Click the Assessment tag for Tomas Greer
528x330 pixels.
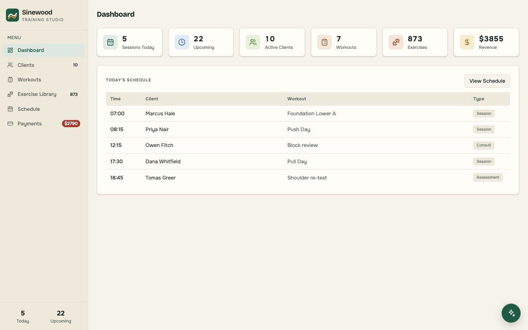[x=488, y=177]
